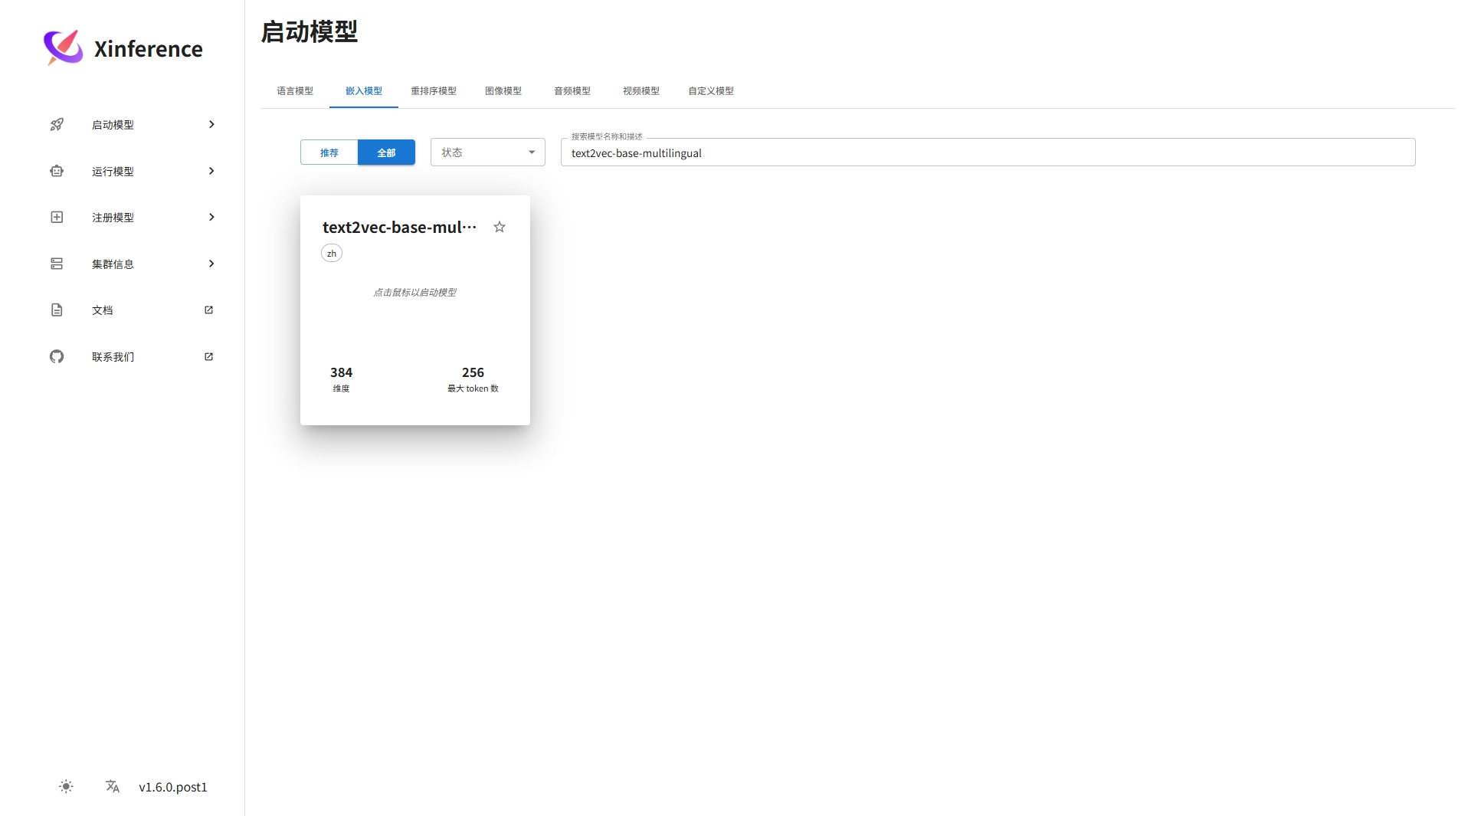Click the document icon for 文档
The width and height of the screenshot is (1471, 816).
click(57, 310)
